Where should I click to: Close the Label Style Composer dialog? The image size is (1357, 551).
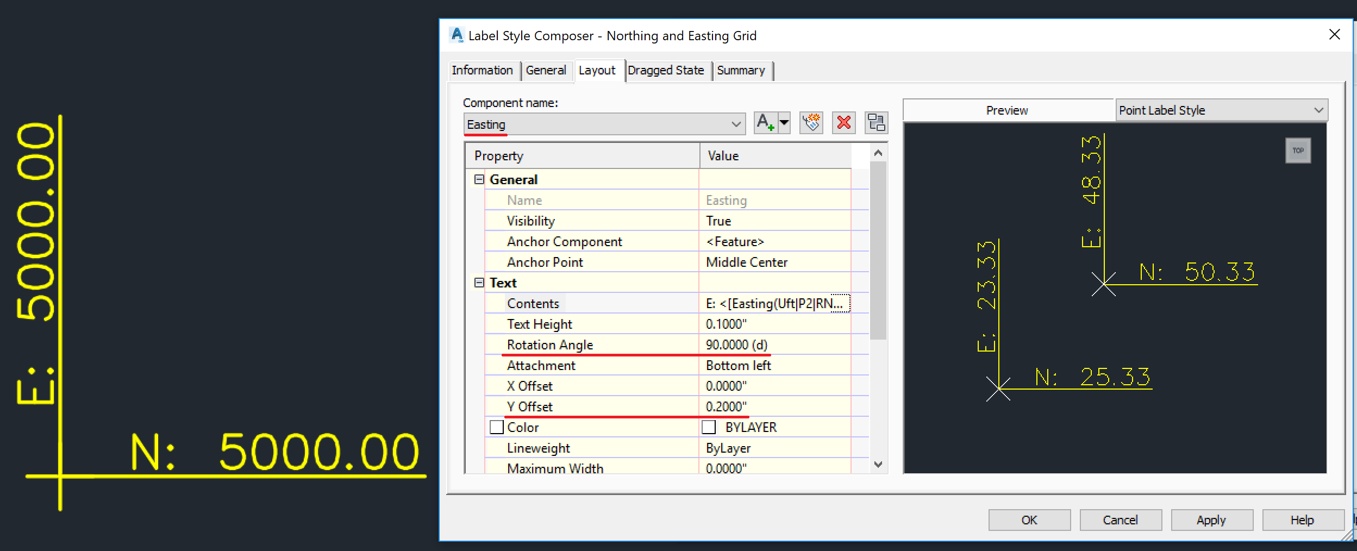1335,35
